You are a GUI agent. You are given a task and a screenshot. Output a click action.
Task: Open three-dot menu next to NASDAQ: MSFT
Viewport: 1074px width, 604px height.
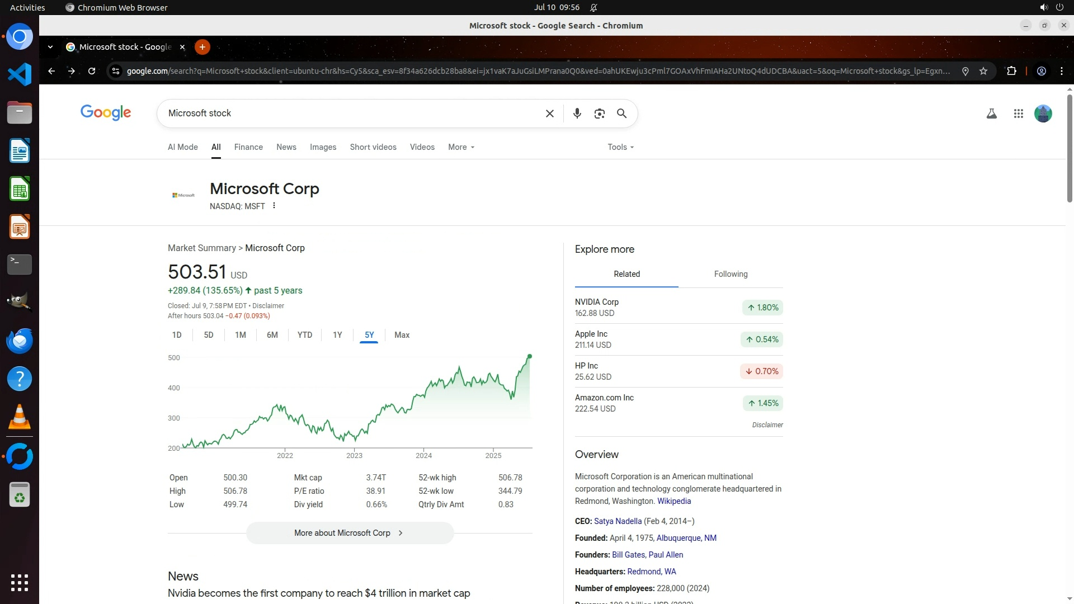pos(274,206)
